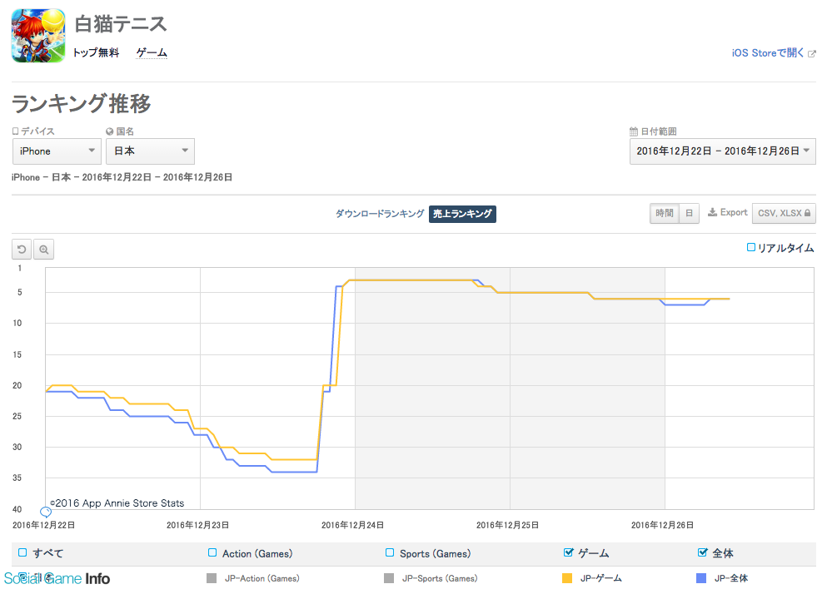The image size is (832, 589).
Task: Uncheck the 全体 checkbox
Action: pyautogui.click(x=703, y=552)
